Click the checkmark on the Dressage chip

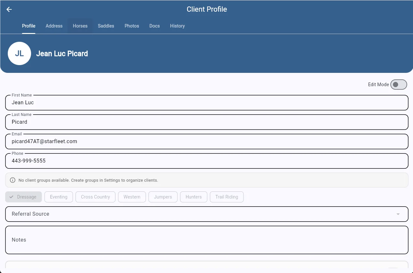pyautogui.click(x=11, y=197)
